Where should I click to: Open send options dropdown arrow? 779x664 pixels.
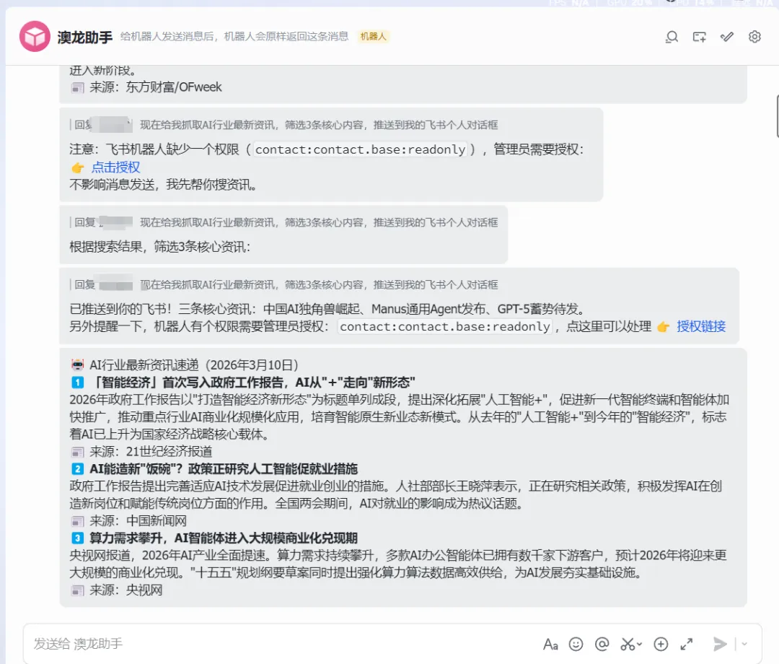click(744, 644)
